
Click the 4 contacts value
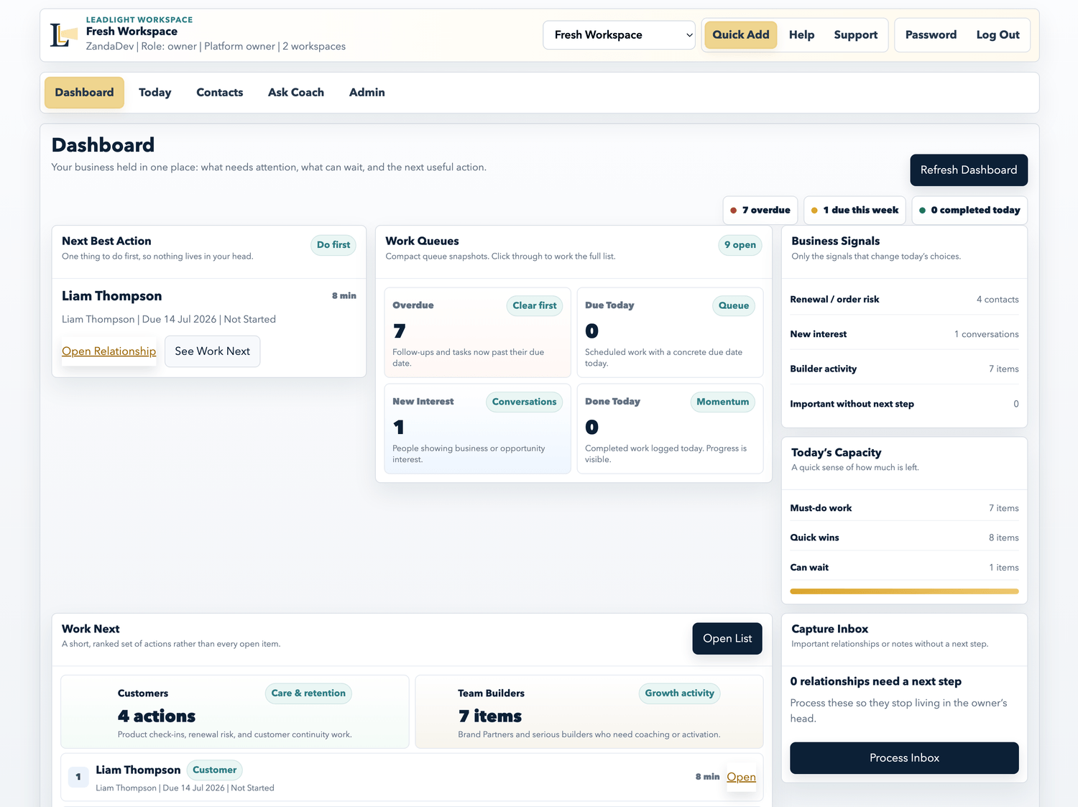[x=998, y=300]
